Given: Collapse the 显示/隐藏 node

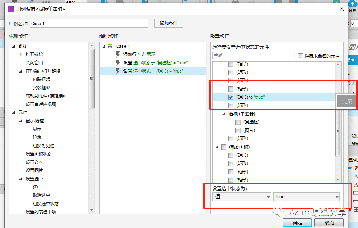Looking at the screenshot, I should click(x=21, y=121).
